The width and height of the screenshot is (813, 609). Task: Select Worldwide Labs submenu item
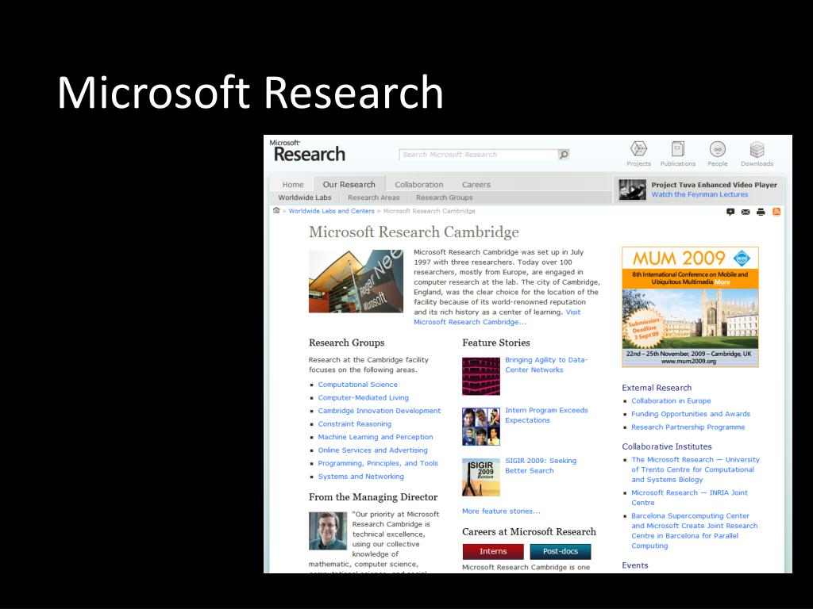[x=305, y=197]
